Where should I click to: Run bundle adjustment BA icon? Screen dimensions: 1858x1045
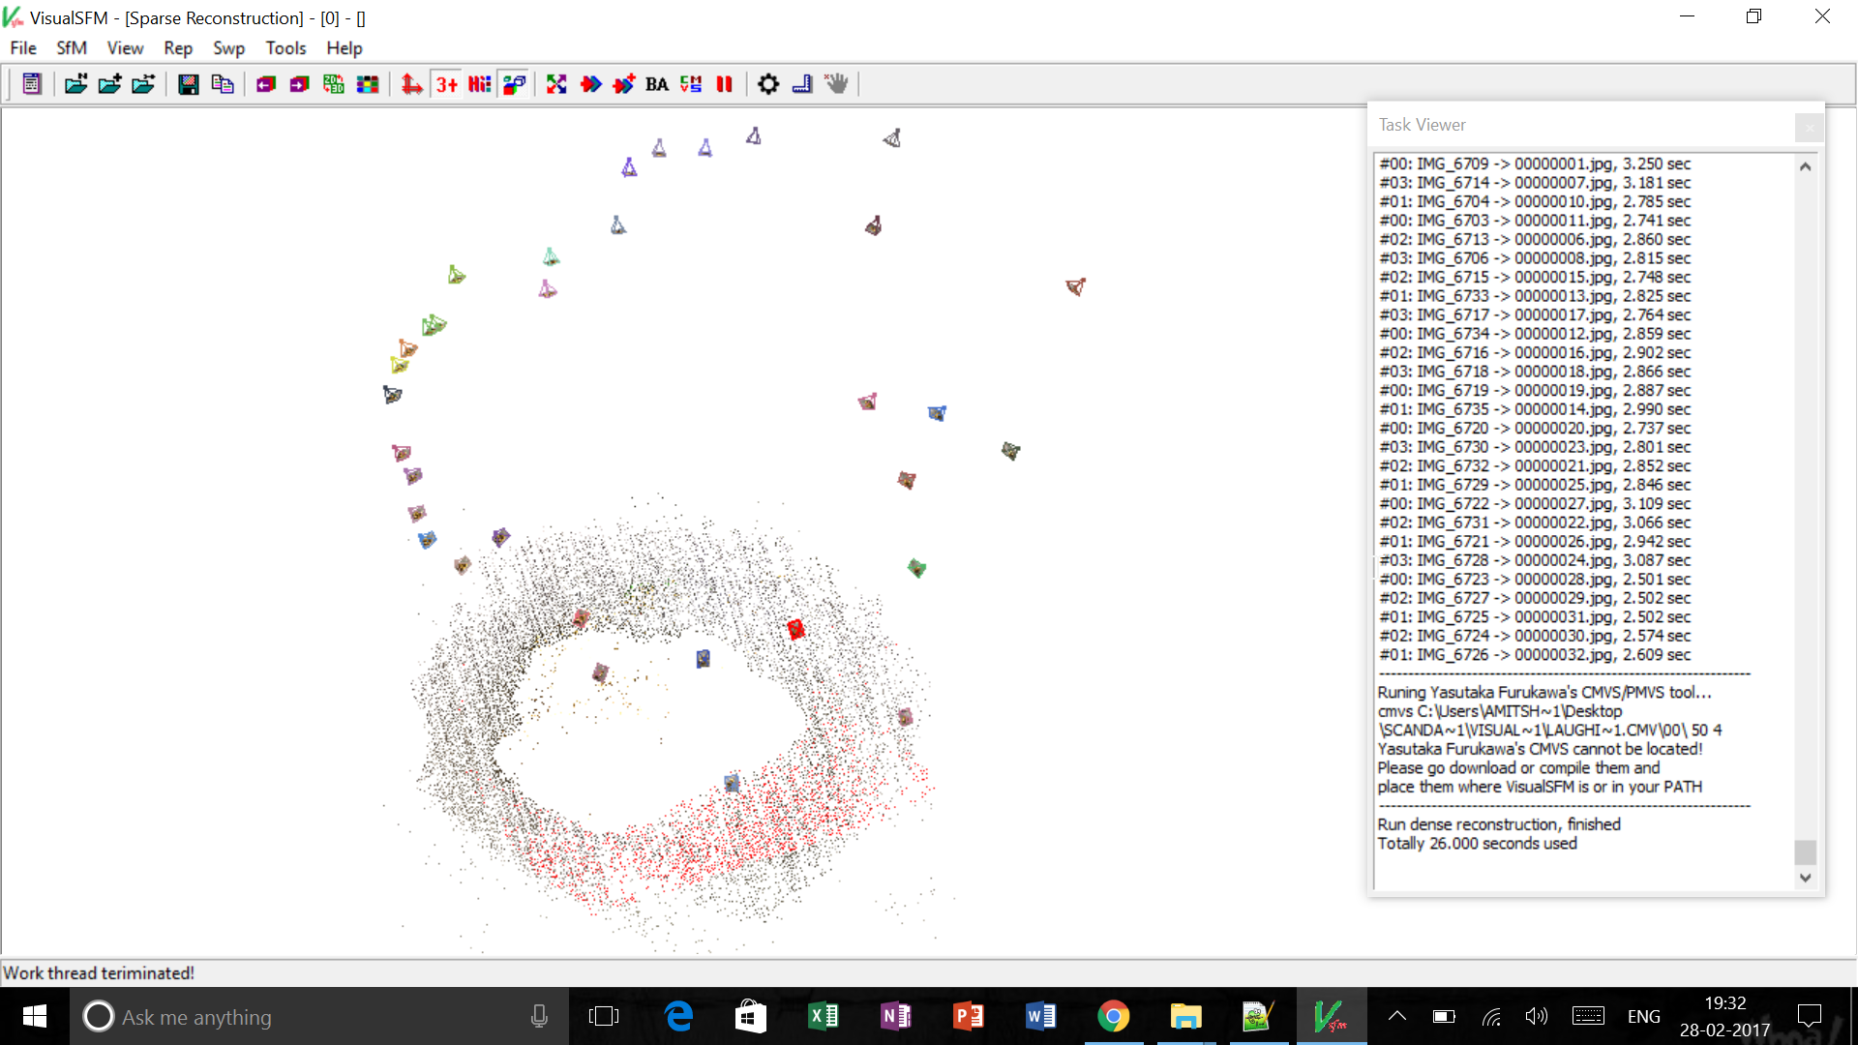(657, 84)
